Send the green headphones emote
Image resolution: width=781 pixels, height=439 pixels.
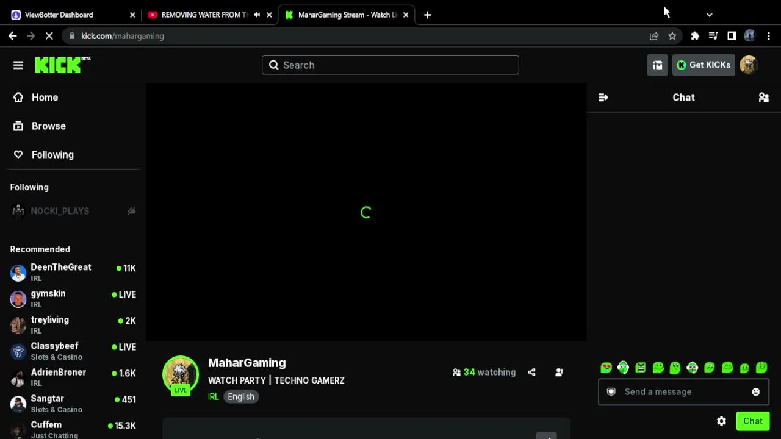tap(623, 368)
